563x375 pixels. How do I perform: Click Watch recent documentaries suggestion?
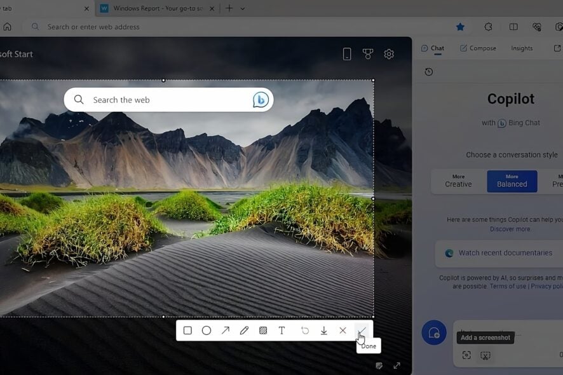499,253
